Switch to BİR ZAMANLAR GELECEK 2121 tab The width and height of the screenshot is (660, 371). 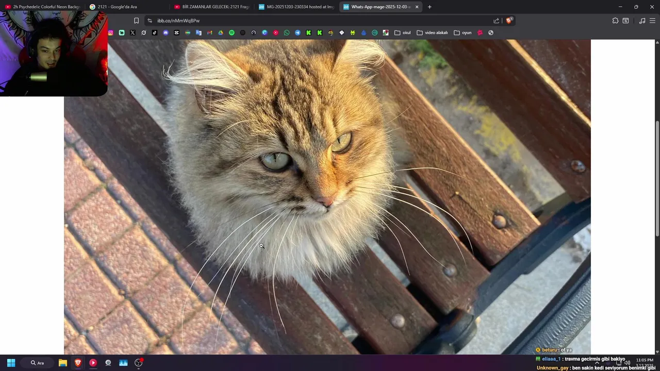tap(211, 7)
